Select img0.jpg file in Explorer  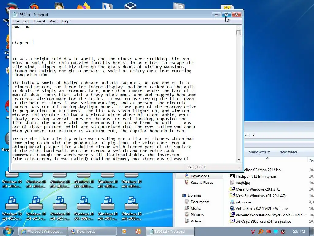243,183
